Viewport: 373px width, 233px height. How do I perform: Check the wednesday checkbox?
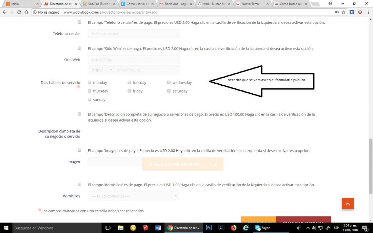coord(169,82)
